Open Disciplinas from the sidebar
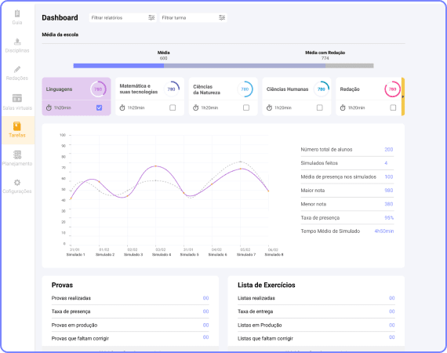 17,42
